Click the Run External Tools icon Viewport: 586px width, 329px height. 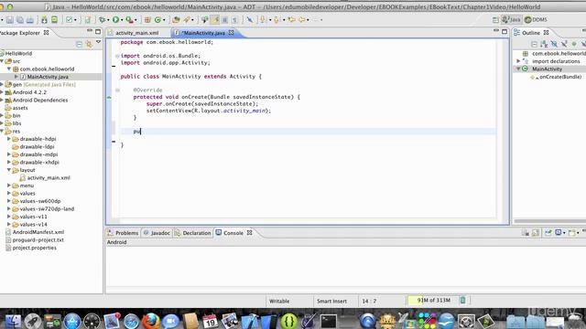coord(129,20)
